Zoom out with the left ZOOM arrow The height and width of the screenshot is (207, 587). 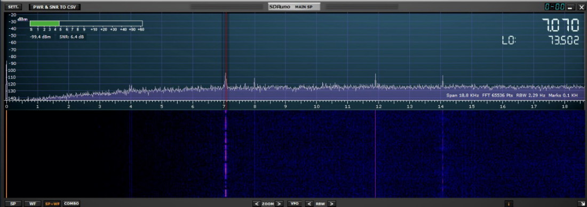[257, 204]
